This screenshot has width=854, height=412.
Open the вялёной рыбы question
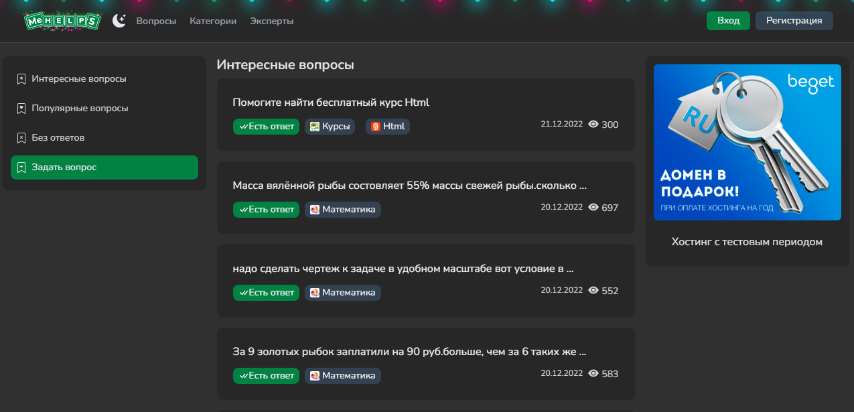[409, 186]
